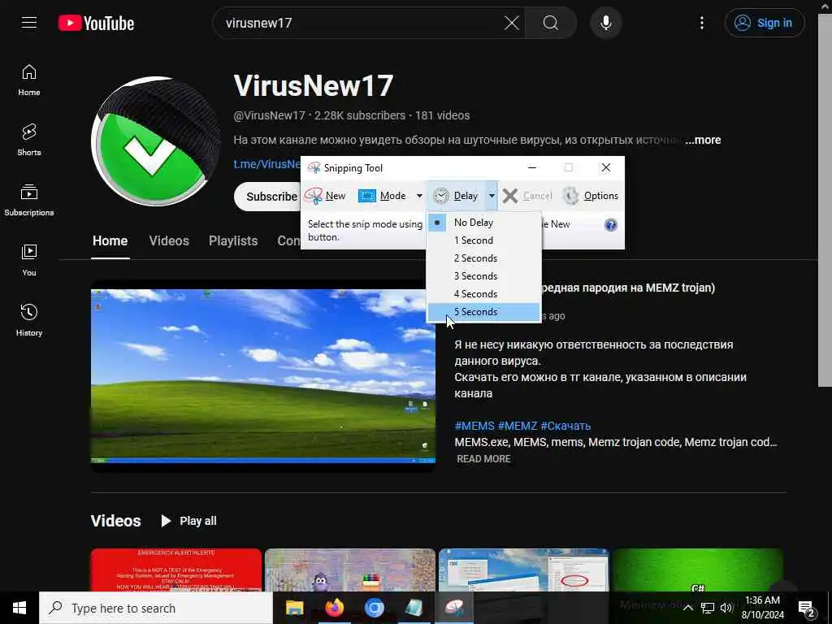Select 5 Seconds delay

coord(483,312)
